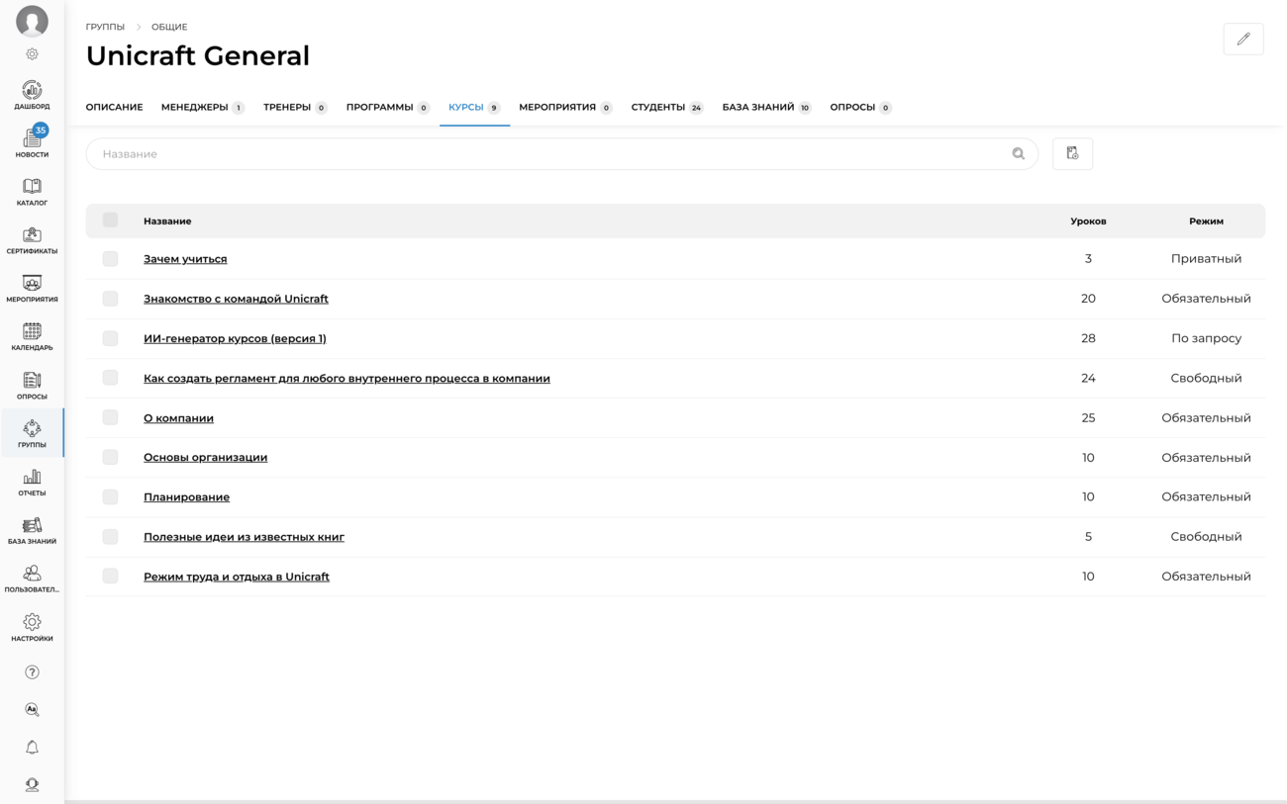Viewport: 1287px width, 804px height.
Task: Click the Группы breadcrumb link
Action: tap(105, 27)
